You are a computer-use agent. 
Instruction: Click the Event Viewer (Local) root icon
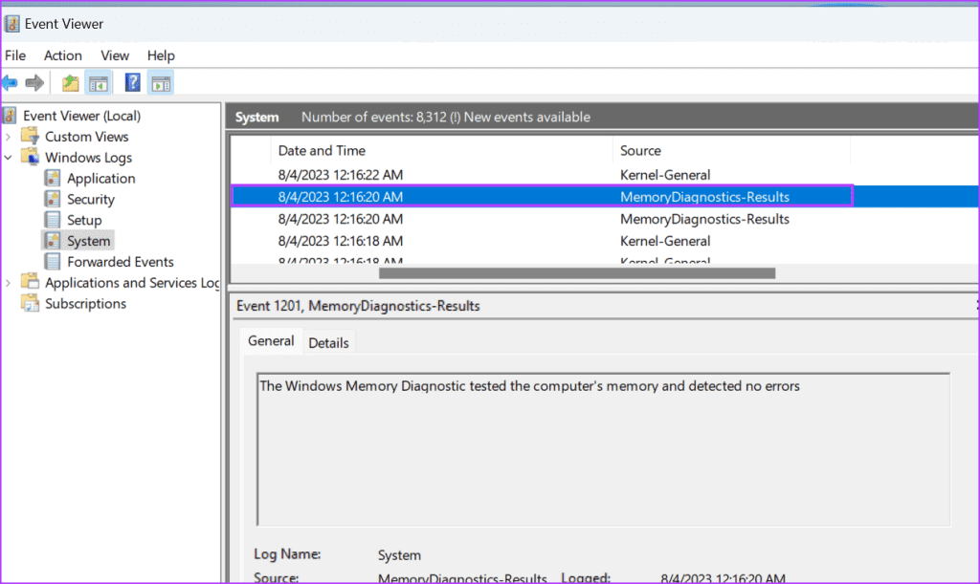coord(10,116)
